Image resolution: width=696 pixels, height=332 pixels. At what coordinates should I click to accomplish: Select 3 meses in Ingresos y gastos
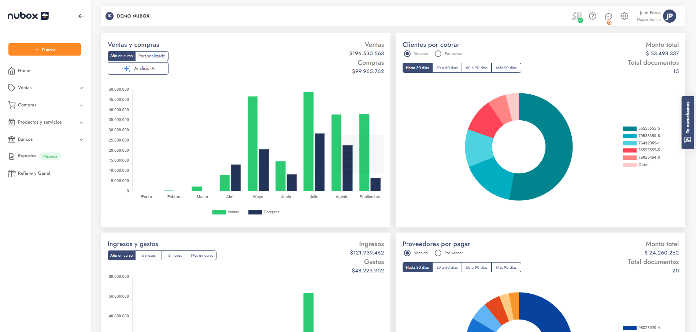(x=175, y=256)
